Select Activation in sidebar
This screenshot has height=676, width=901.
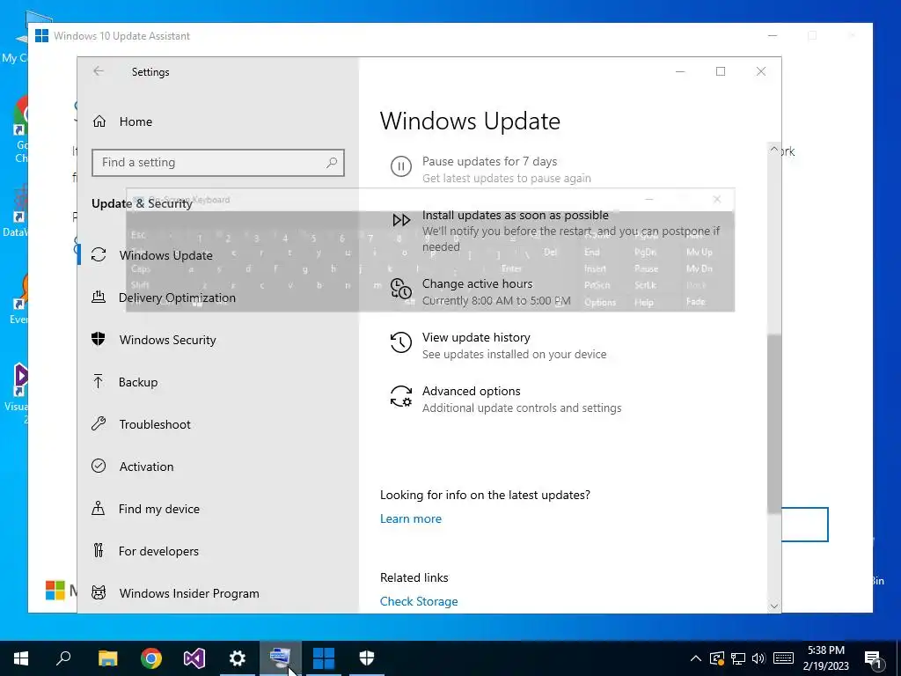pos(218,467)
